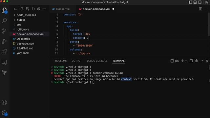This screenshot has height=118, width=210.
Task: Toggle secondary sidebar from title bar
Action: coord(200,2)
